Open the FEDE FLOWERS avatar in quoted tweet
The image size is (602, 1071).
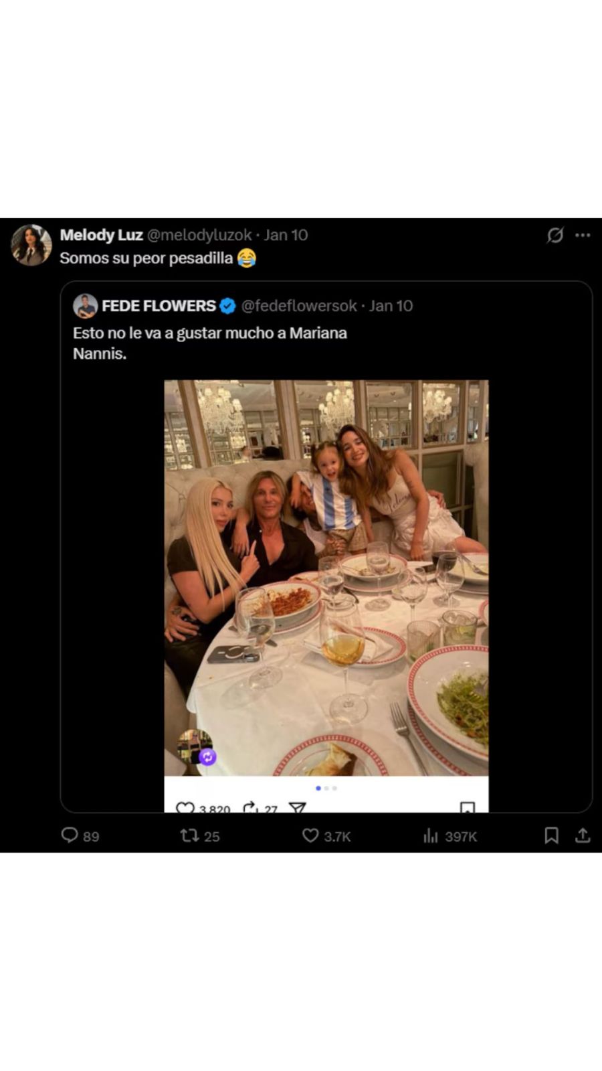tap(86, 306)
